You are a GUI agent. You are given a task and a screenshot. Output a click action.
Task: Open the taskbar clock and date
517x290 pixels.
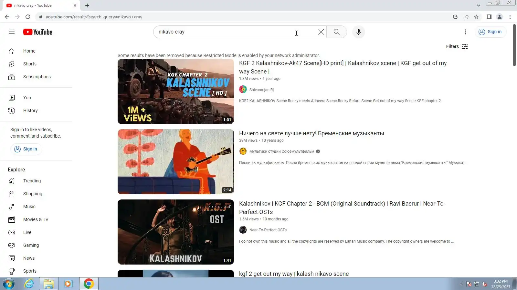[501, 284]
